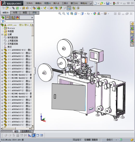This screenshot has width=135, height=142.
Task: Toggle the 3D view cube button at bottom
Action: (x=33, y=135)
